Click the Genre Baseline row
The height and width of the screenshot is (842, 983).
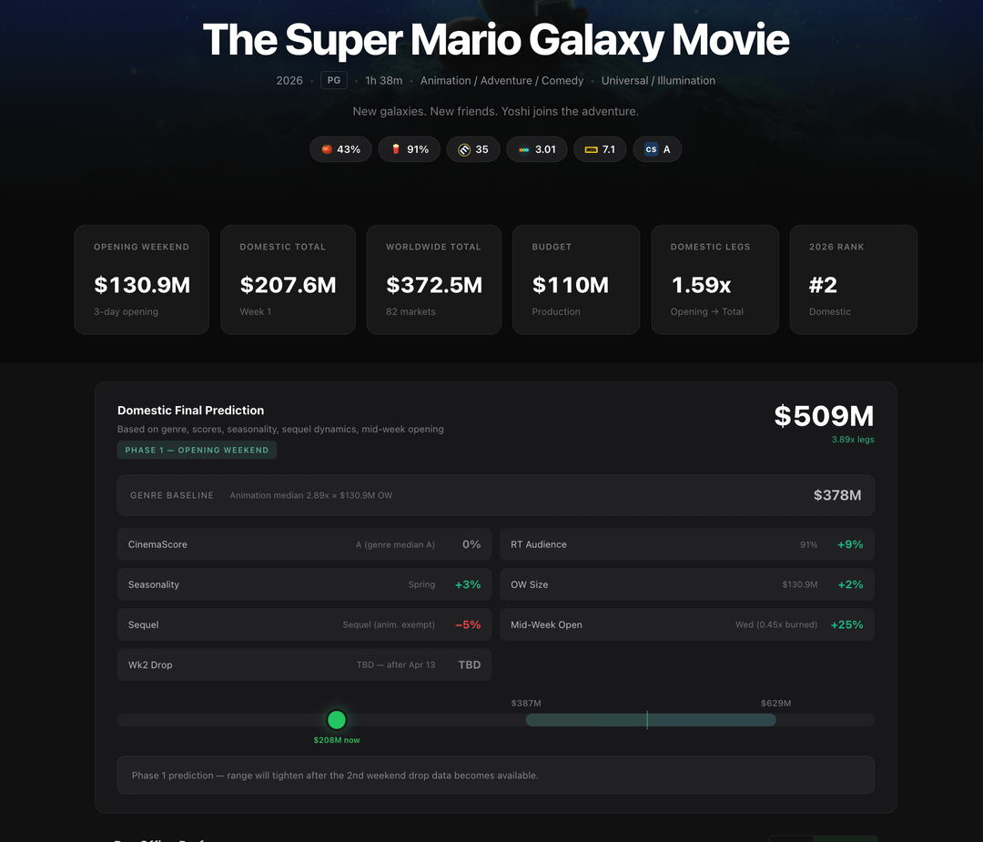coord(495,495)
